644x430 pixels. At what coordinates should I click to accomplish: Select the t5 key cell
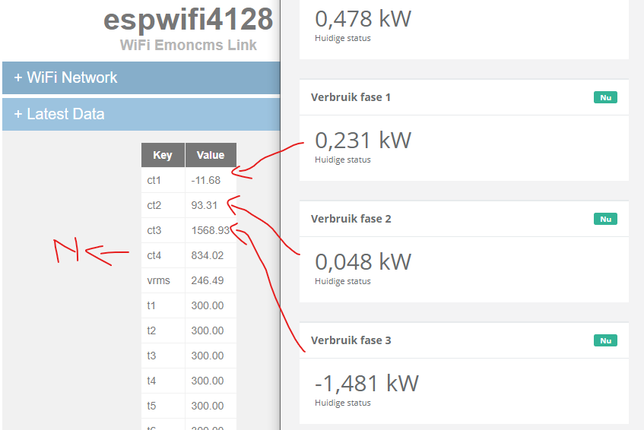tap(163, 406)
